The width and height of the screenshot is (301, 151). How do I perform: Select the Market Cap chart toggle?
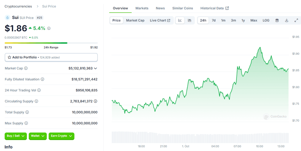[x=135, y=20]
